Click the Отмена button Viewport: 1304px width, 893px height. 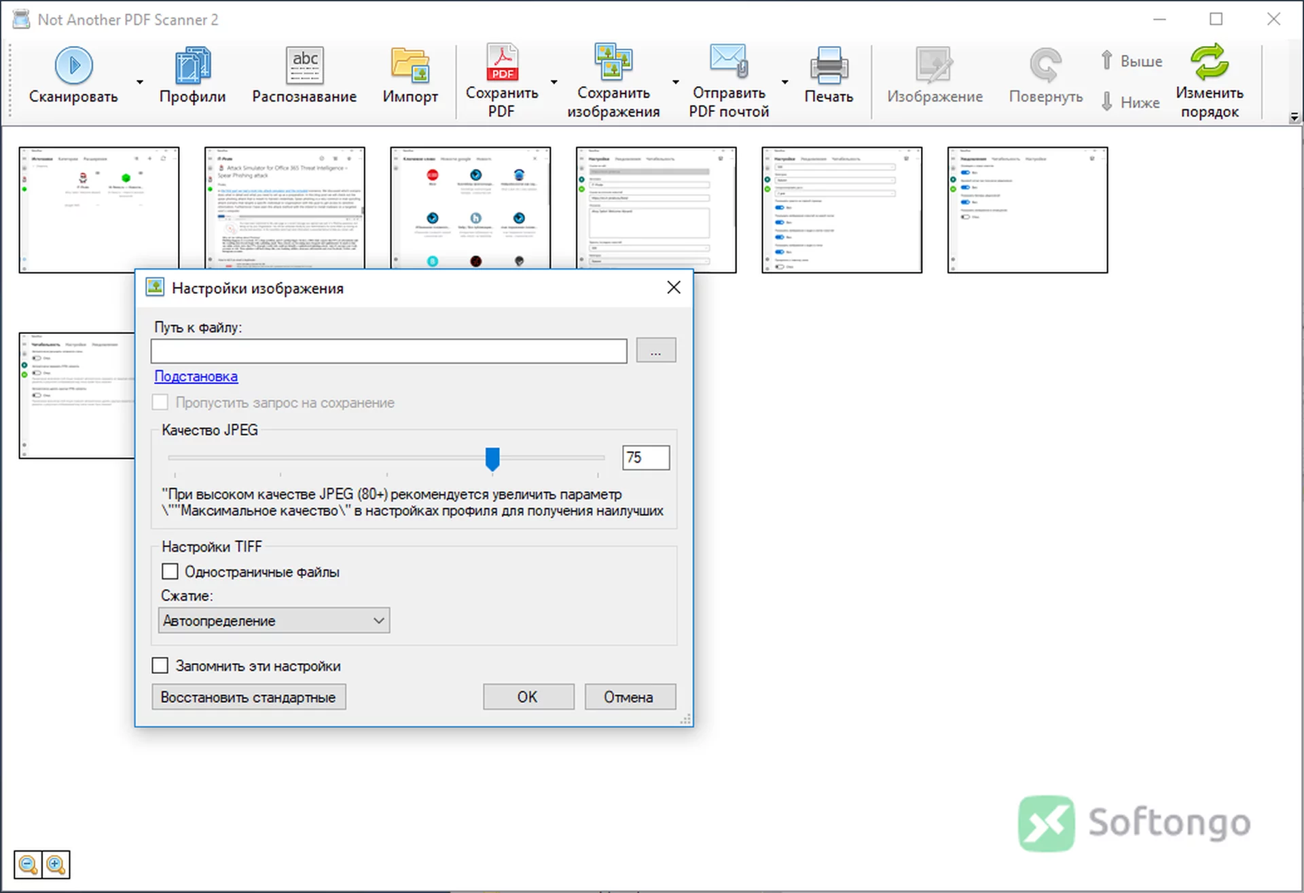click(630, 697)
